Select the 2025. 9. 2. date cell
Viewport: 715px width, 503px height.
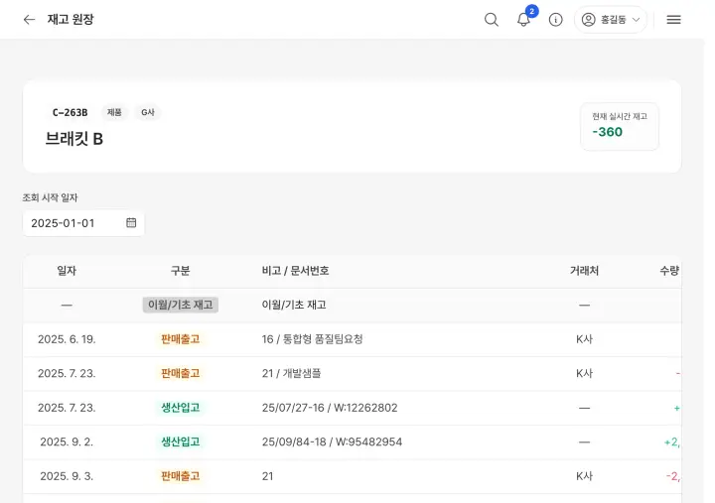click(67, 441)
